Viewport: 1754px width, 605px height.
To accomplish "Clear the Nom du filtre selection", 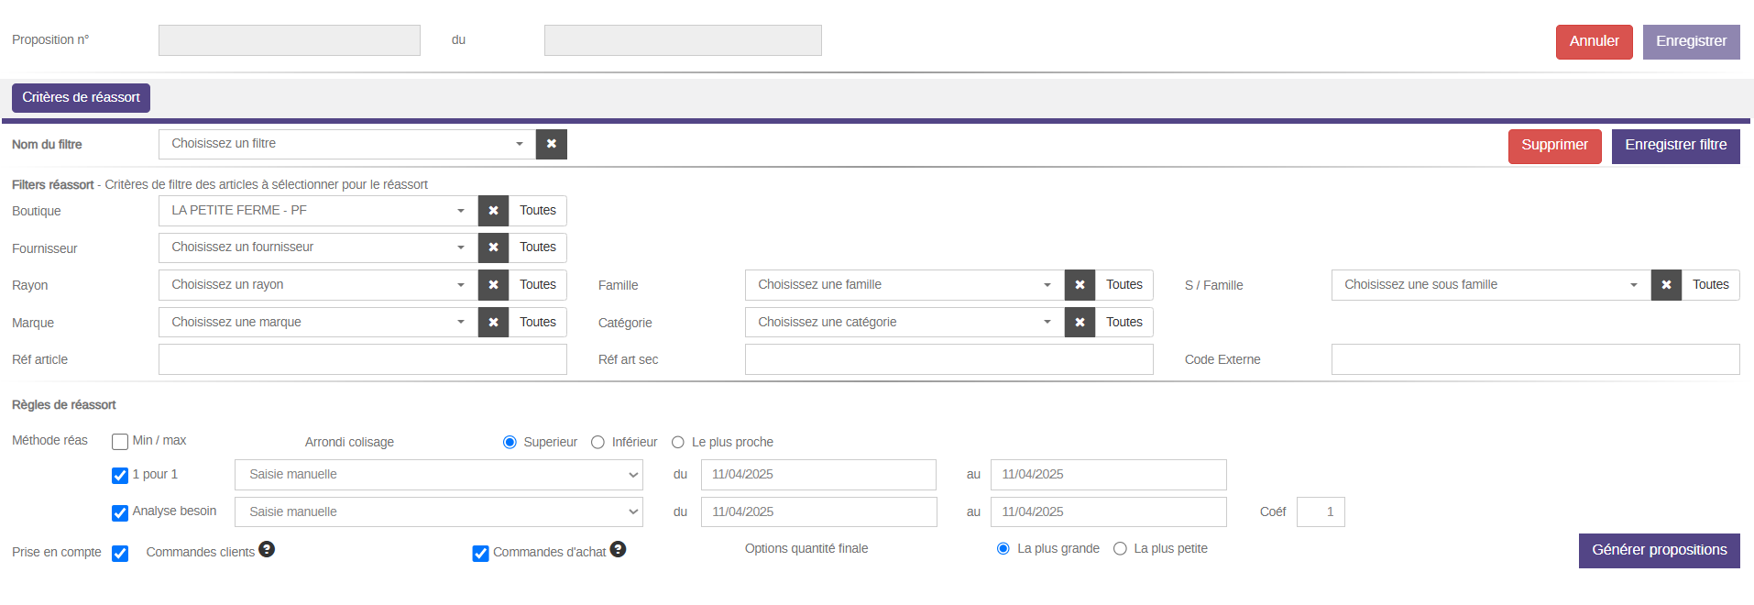I will (551, 144).
